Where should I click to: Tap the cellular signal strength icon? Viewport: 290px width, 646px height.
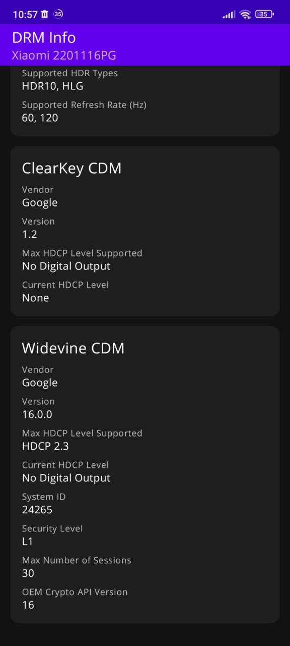[229, 15]
